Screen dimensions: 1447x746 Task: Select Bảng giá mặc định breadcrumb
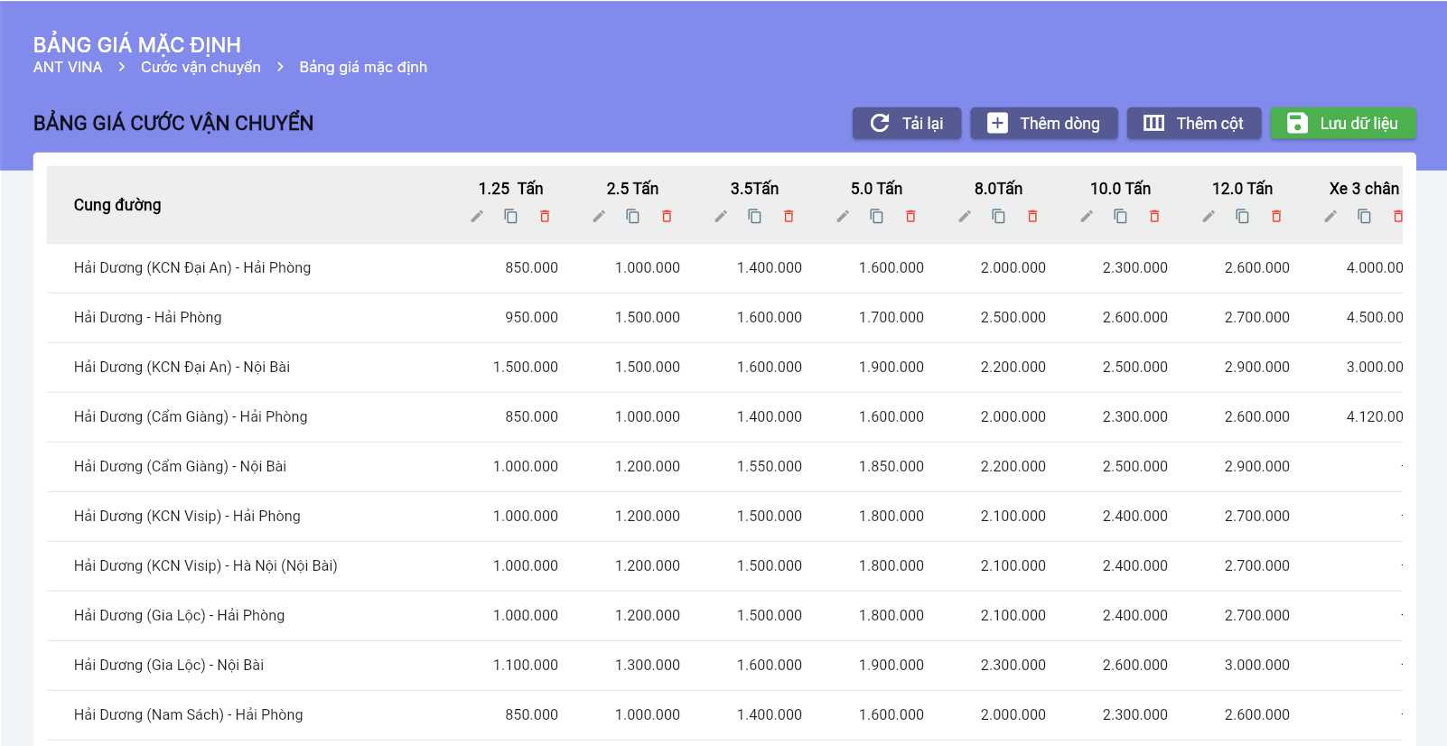363,68
